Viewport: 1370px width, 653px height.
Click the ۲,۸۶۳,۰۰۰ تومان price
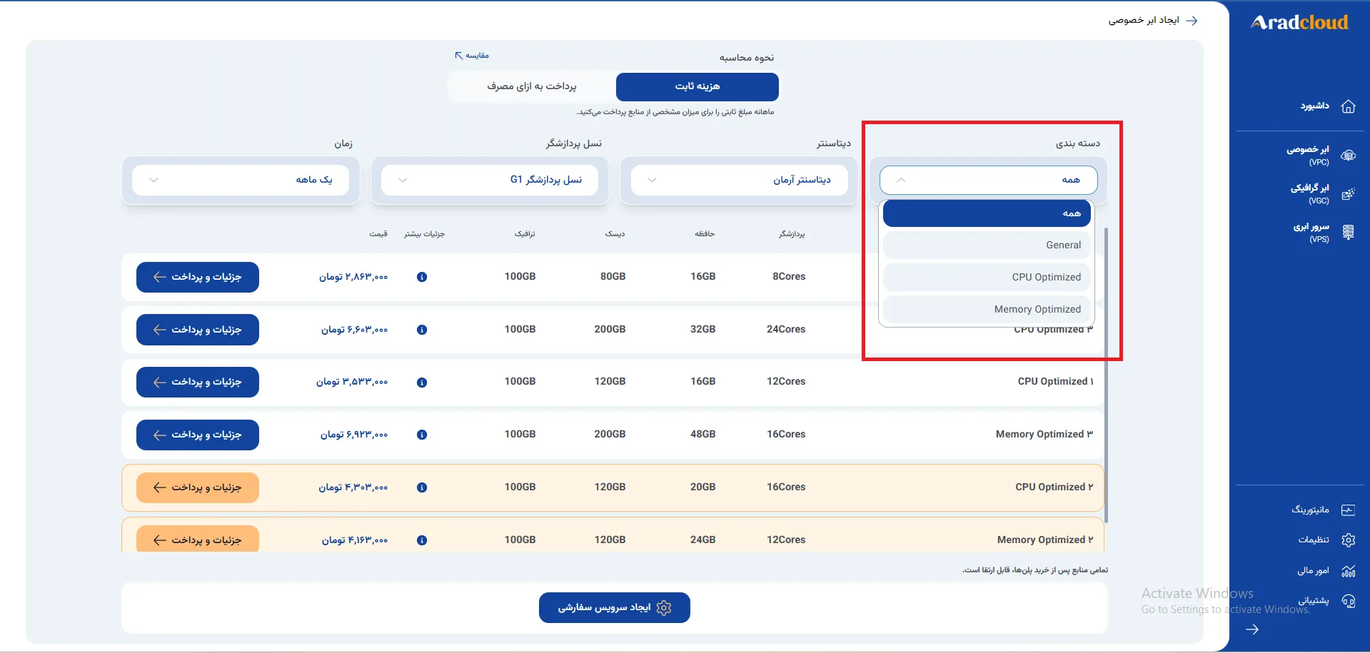(353, 277)
